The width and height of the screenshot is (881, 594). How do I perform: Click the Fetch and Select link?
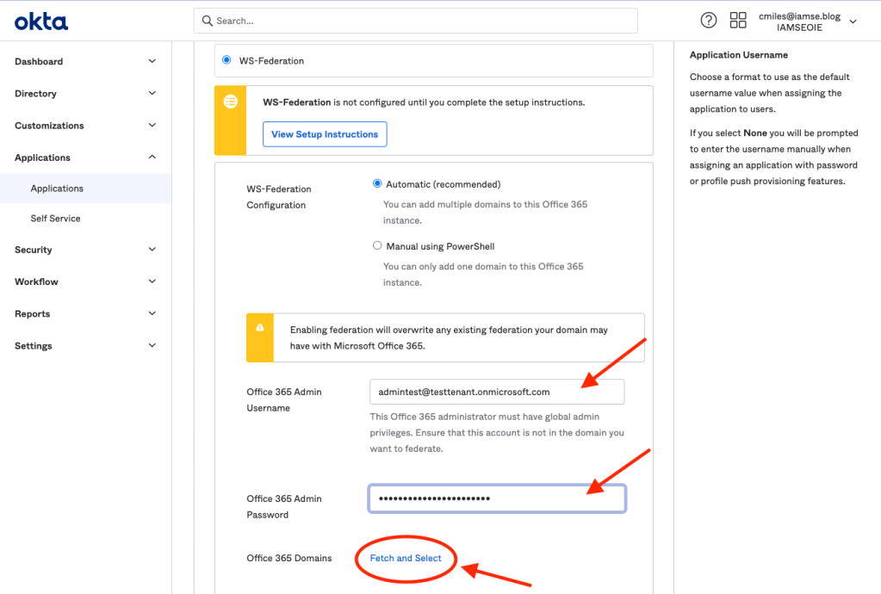pos(406,558)
